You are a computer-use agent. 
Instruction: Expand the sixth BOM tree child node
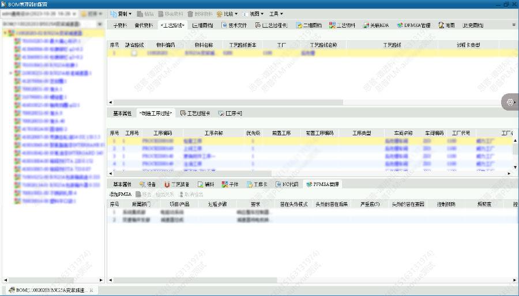(12, 73)
